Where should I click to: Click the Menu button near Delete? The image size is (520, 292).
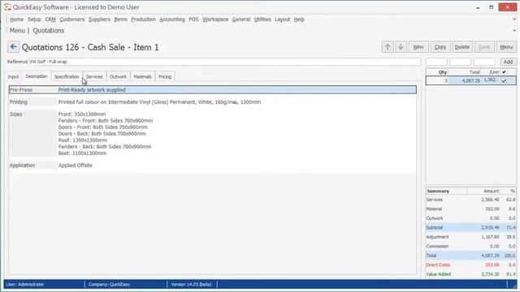pyautogui.click(x=506, y=47)
